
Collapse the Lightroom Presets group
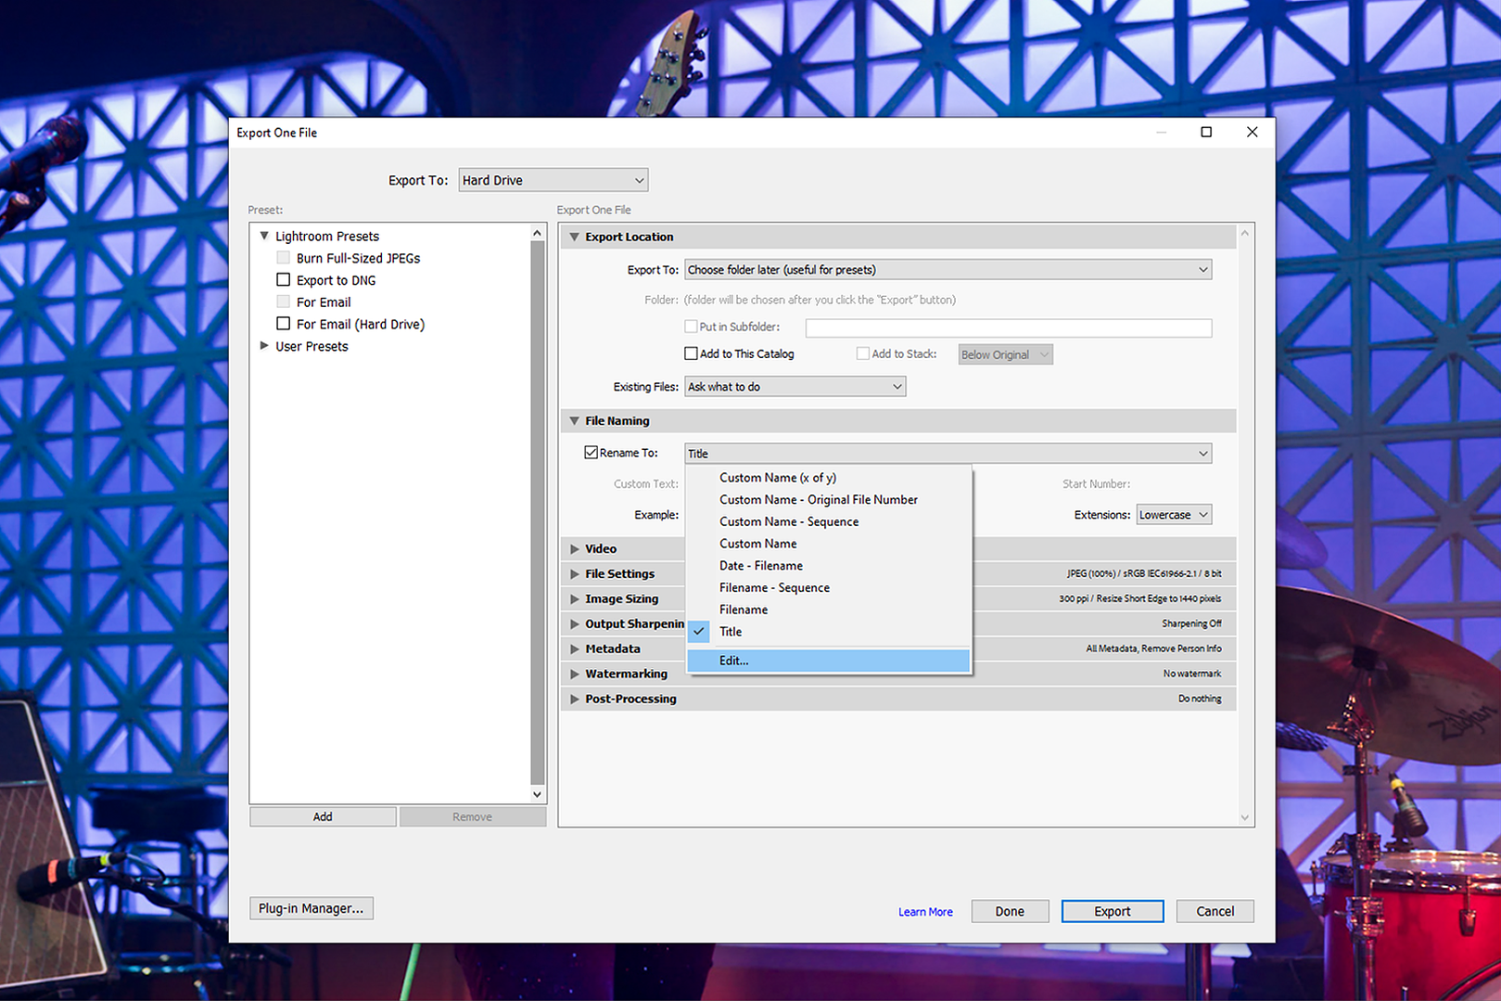pyautogui.click(x=264, y=236)
